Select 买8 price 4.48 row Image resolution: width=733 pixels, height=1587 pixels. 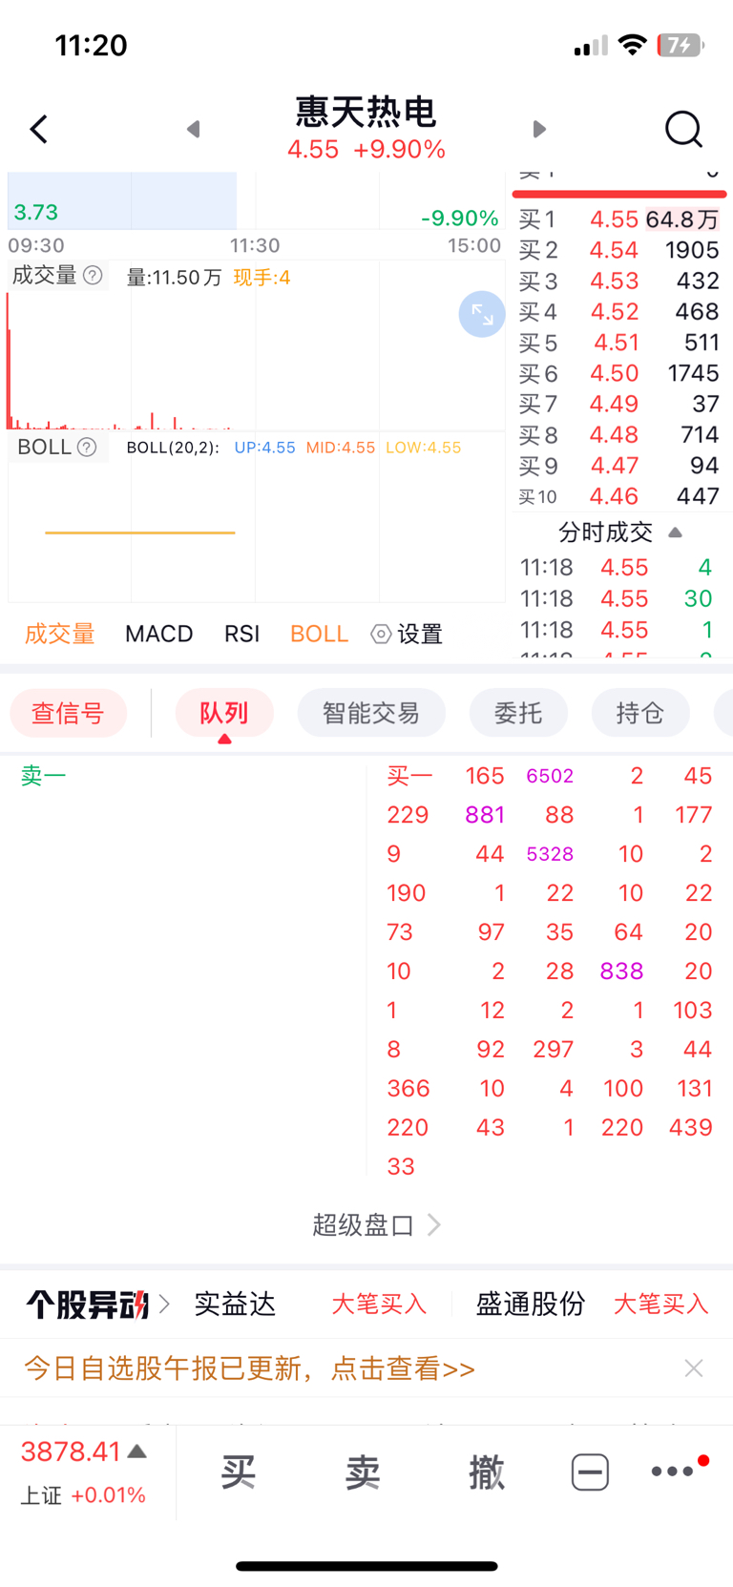[x=618, y=434]
